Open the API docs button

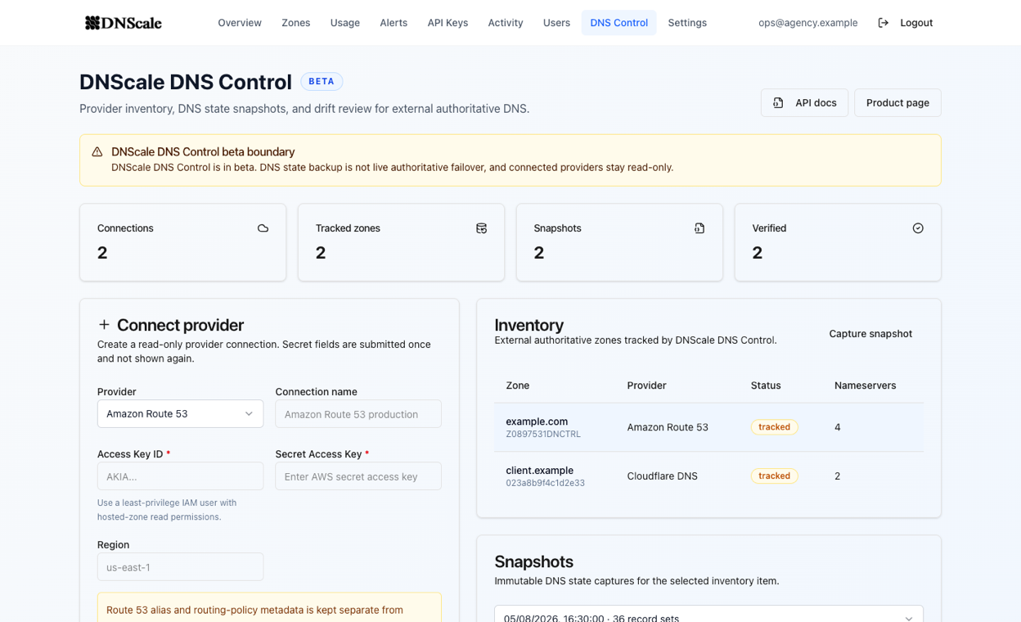(804, 103)
